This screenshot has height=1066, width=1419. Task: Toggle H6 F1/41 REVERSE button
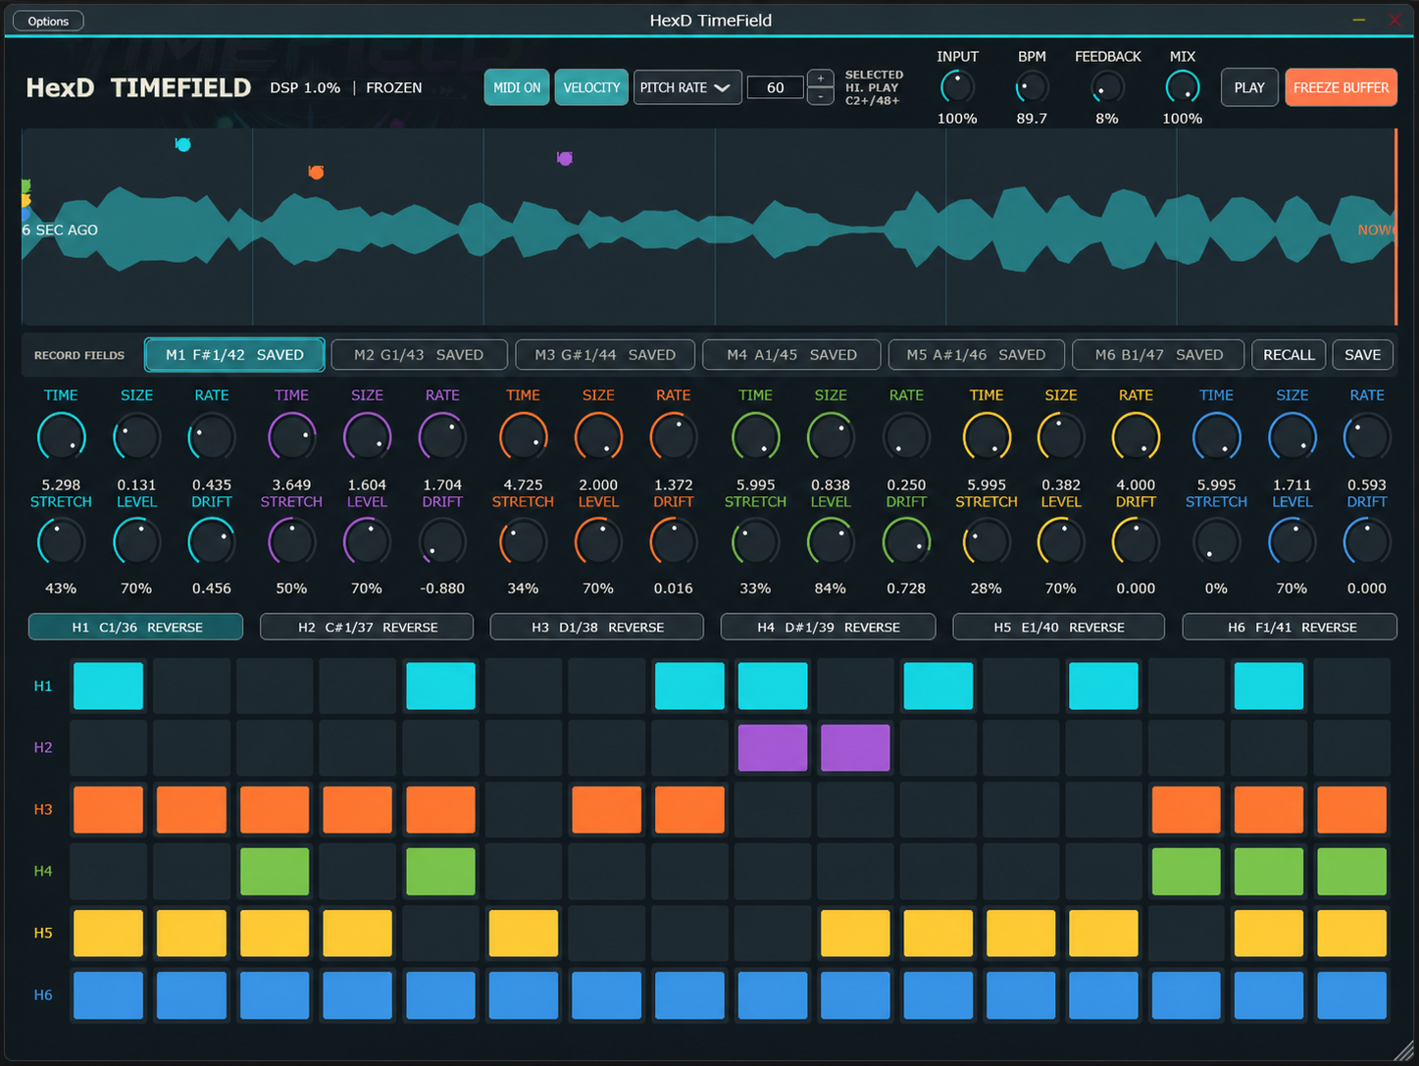(x=1291, y=627)
